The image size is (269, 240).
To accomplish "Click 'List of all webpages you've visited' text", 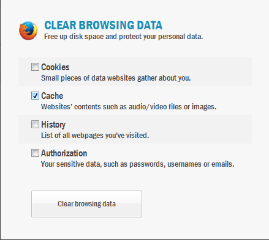I will click(x=95, y=136).
